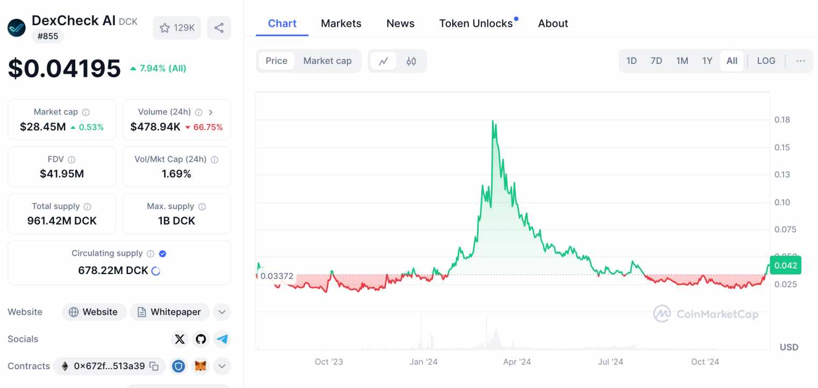The height and width of the screenshot is (388, 818).
Task: Click the $41.95M FDV value
Action: (x=62, y=174)
